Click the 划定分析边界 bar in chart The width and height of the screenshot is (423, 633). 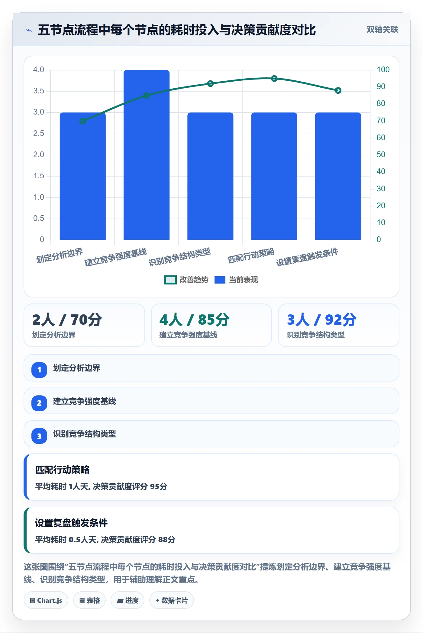click(83, 176)
